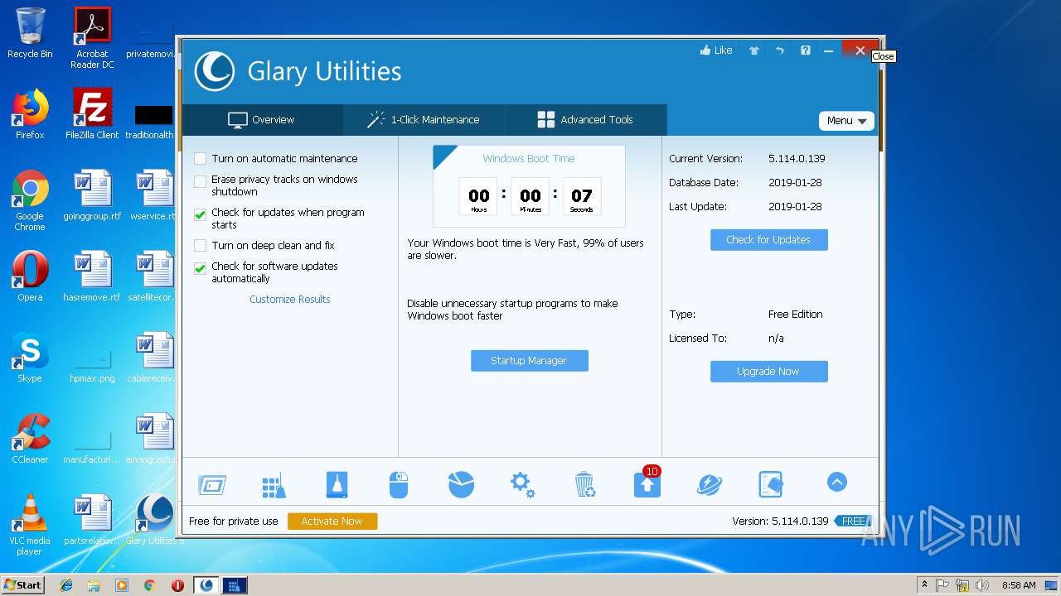Open the help question mark icon

(x=805, y=50)
